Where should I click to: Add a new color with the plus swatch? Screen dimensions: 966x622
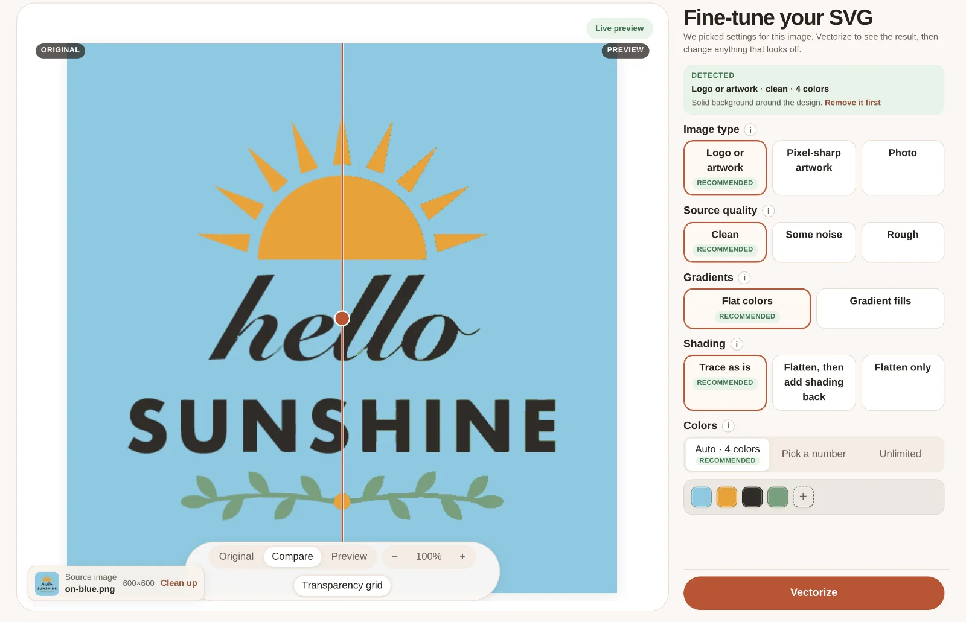(x=803, y=497)
